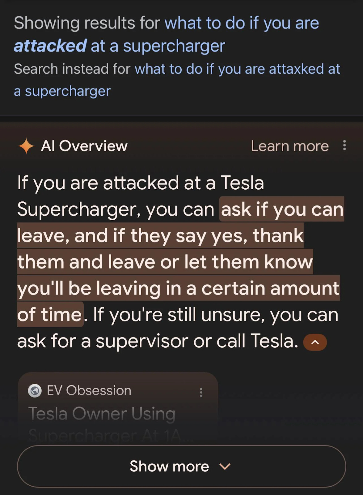The height and width of the screenshot is (495, 363).
Task: Open the three-dot menu beside Learn more
Action: [344, 145]
